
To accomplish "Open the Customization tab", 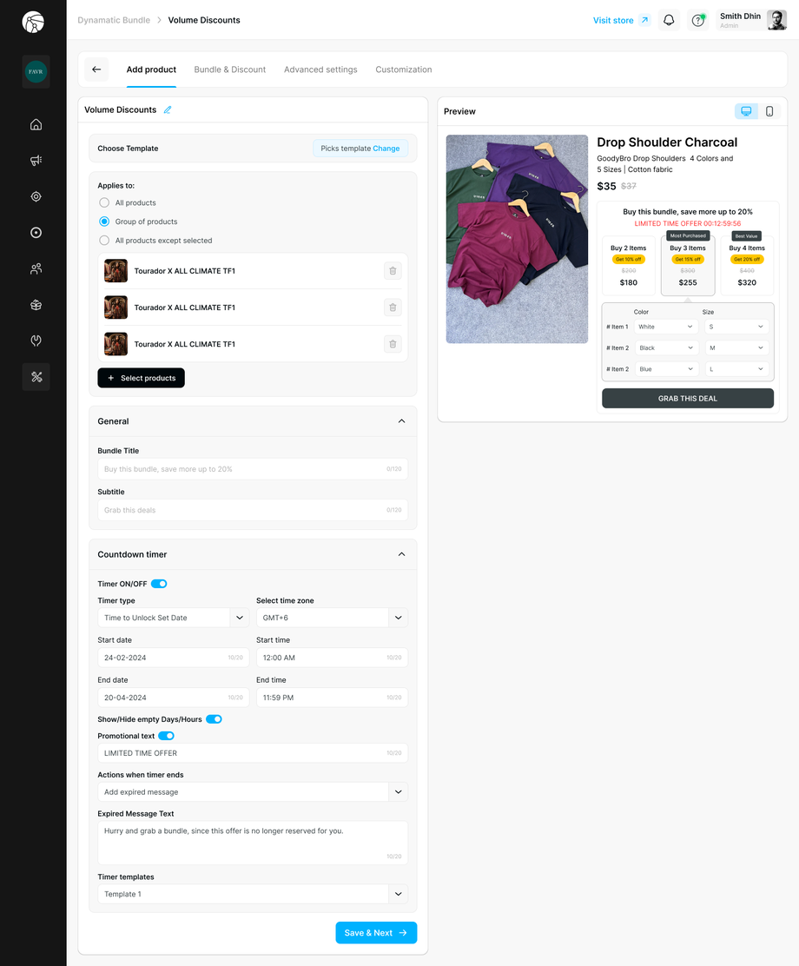I will tap(403, 69).
